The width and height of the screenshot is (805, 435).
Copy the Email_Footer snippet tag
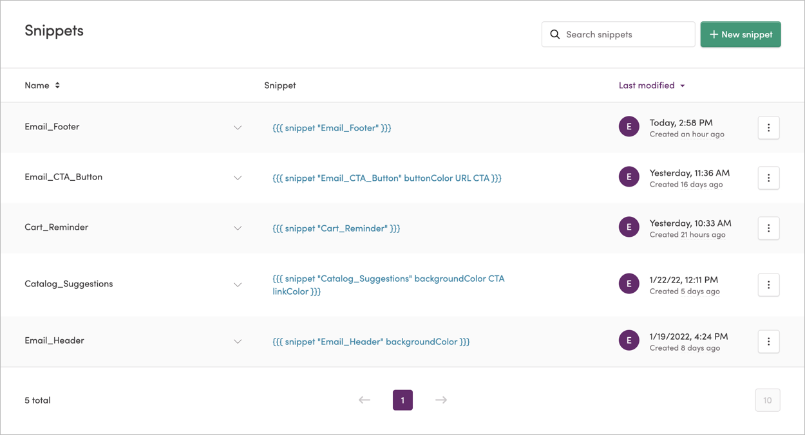click(332, 128)
